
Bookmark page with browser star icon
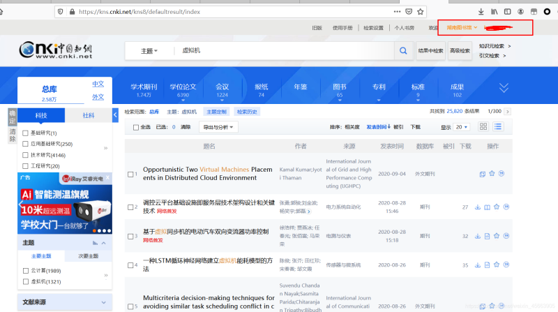click(x=421, y=12)
